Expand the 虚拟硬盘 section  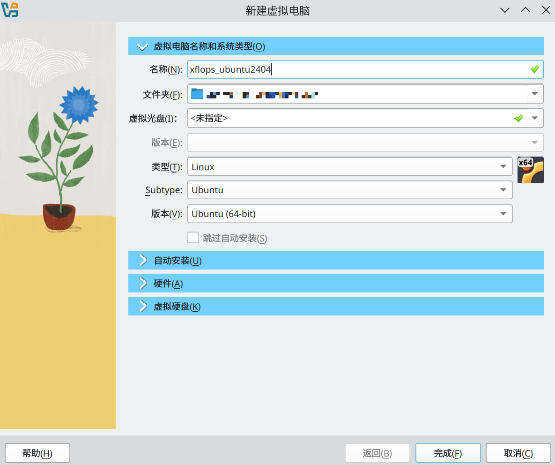tap(336, 307)
